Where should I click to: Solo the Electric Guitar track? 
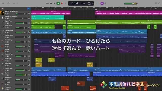pos(8,33)
